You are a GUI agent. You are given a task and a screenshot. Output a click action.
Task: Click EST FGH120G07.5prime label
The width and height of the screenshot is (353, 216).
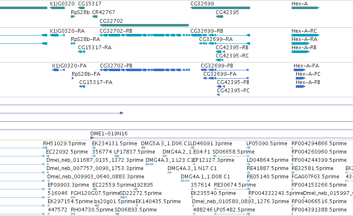point(95,193)
